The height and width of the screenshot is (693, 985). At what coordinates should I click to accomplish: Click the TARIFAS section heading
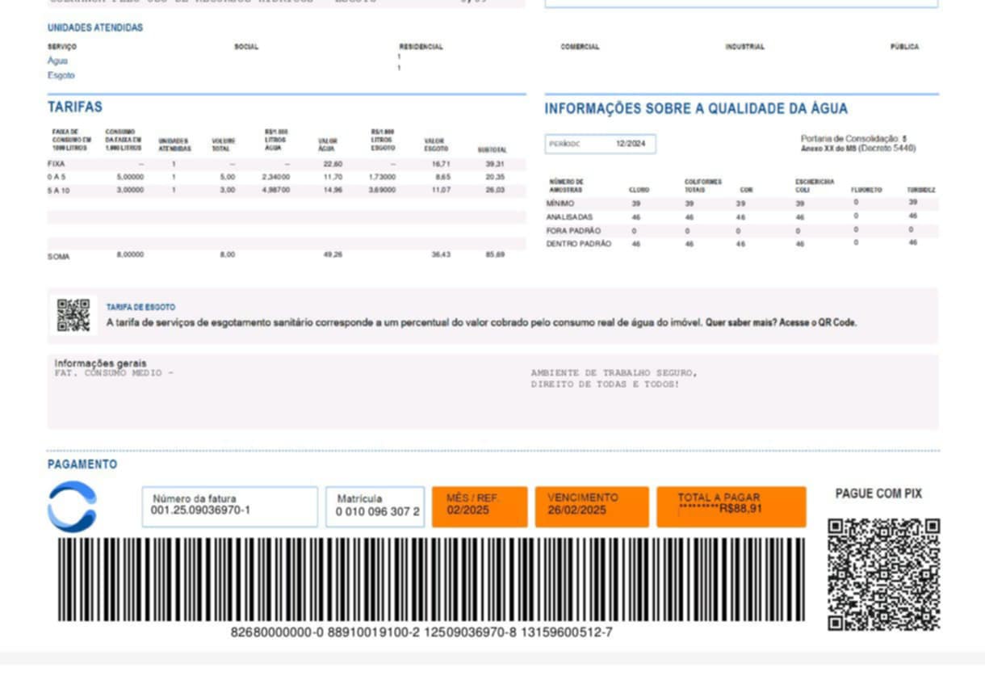pyautogui.click(x=74, y=107)
